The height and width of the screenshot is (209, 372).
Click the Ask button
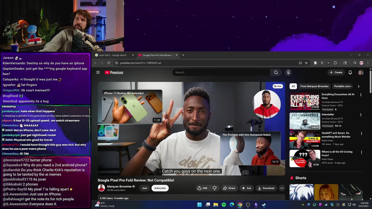tap(246, 188)
